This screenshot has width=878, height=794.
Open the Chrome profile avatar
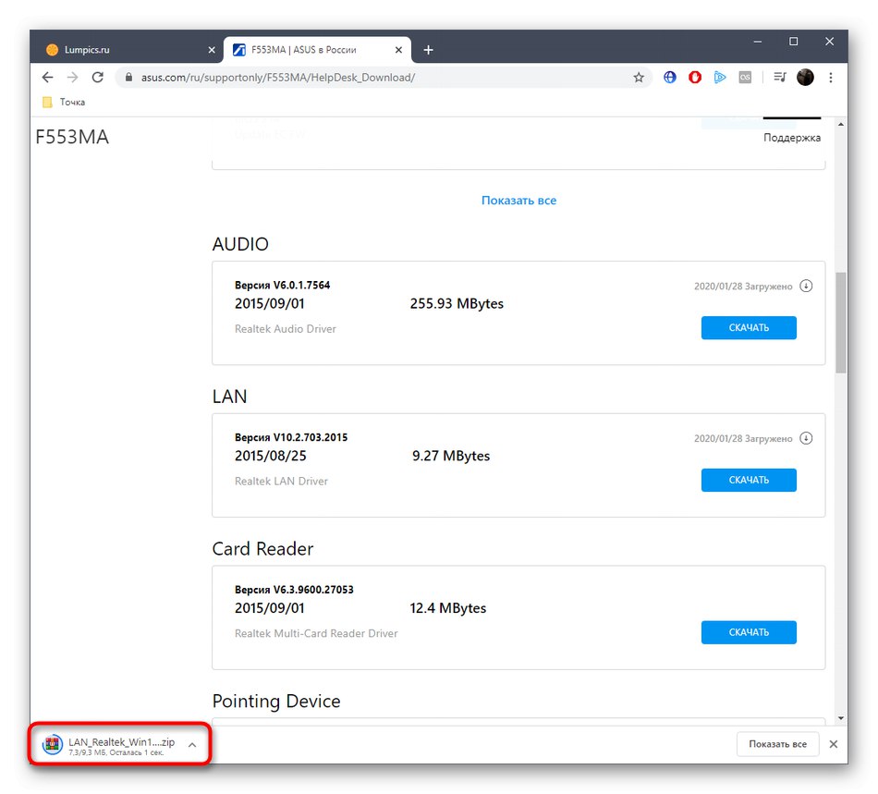[x=805, y=78]
